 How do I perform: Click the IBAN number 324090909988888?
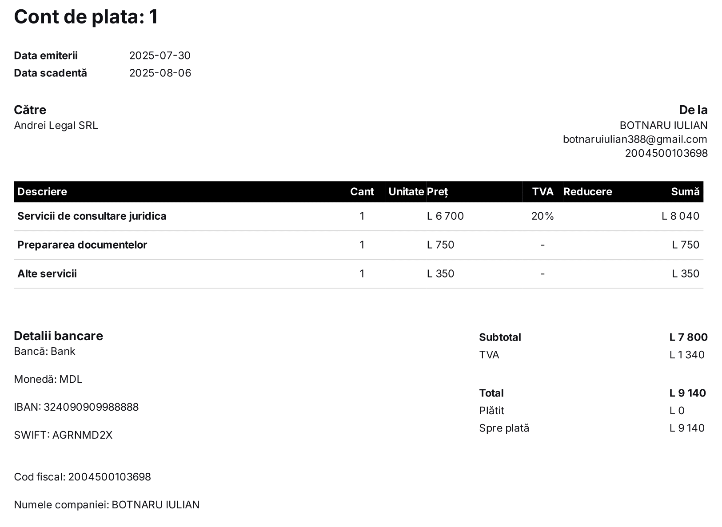click(91, 407)
